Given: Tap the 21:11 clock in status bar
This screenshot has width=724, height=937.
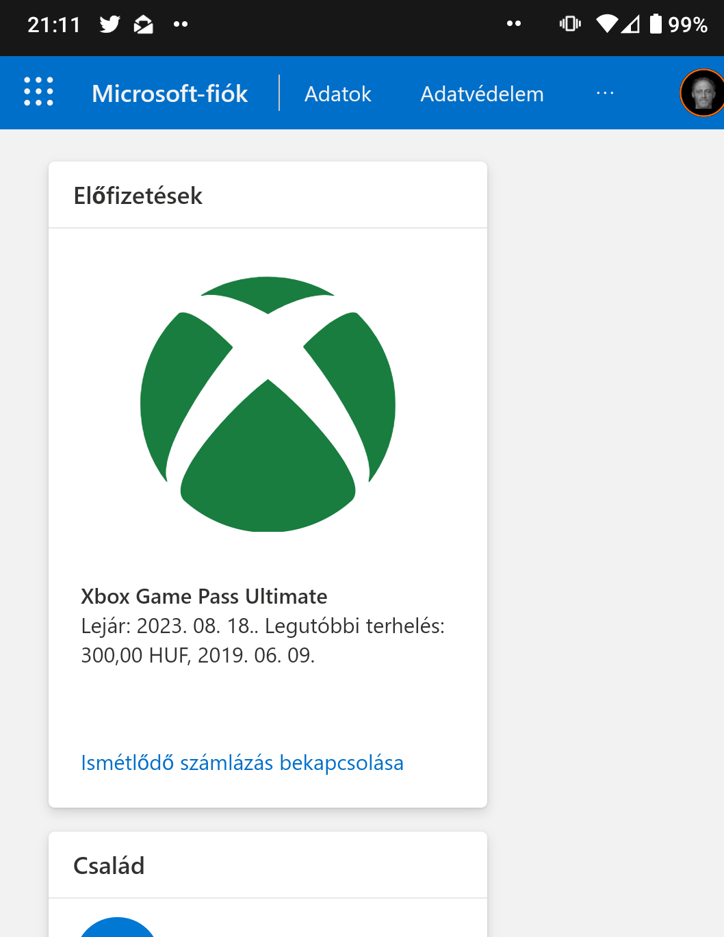Looking at the screenshot, I should tap(54, 25).
